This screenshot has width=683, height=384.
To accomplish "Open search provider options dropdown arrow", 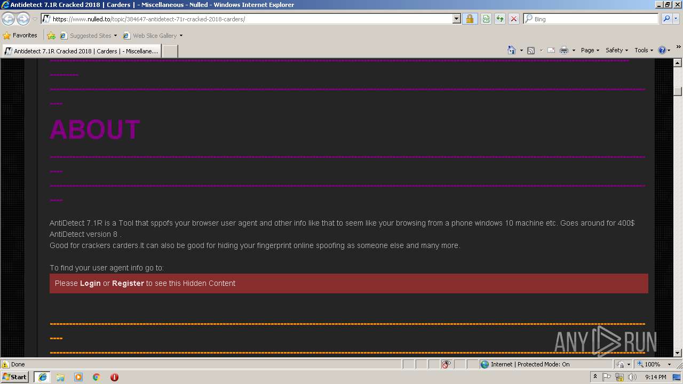I will click(676, 19).
